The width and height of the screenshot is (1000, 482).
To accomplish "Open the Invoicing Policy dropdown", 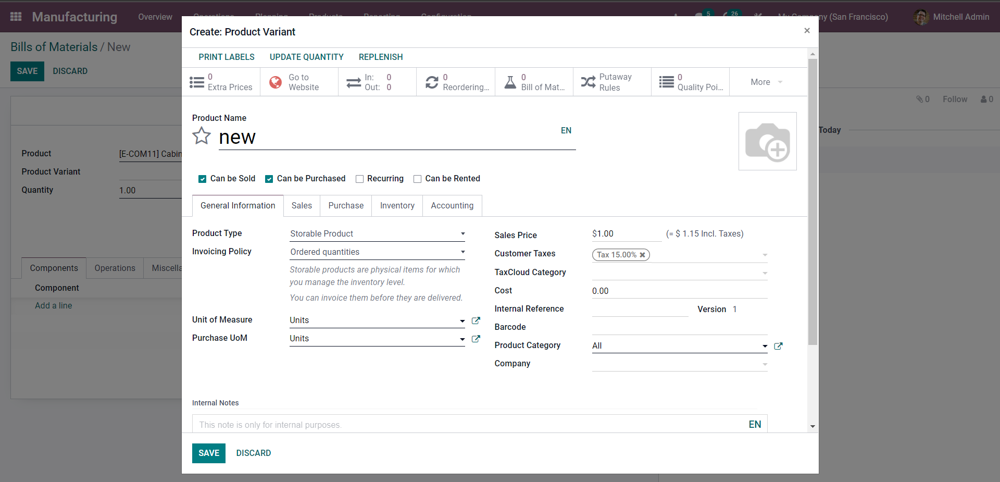I will (377, 252).
